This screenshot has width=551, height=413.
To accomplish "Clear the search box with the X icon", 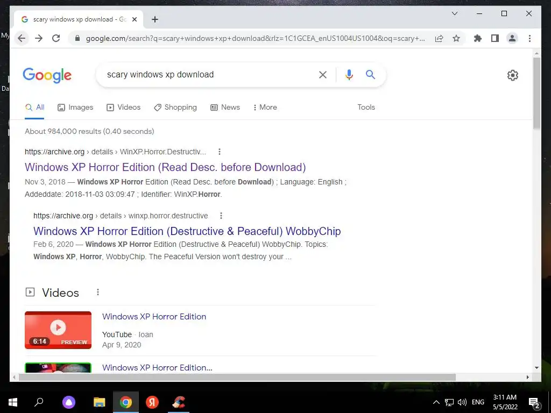I will [323, 74].
